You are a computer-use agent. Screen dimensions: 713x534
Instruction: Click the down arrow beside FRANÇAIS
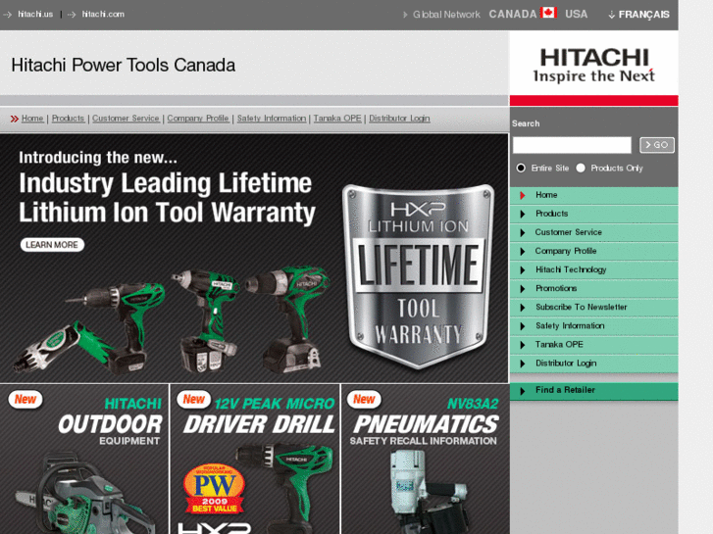click(x=612, y=15)
